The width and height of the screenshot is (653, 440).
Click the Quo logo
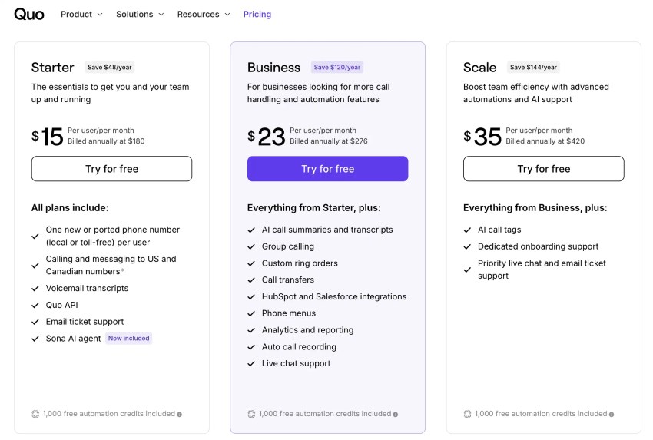click(x=29, y=14)
